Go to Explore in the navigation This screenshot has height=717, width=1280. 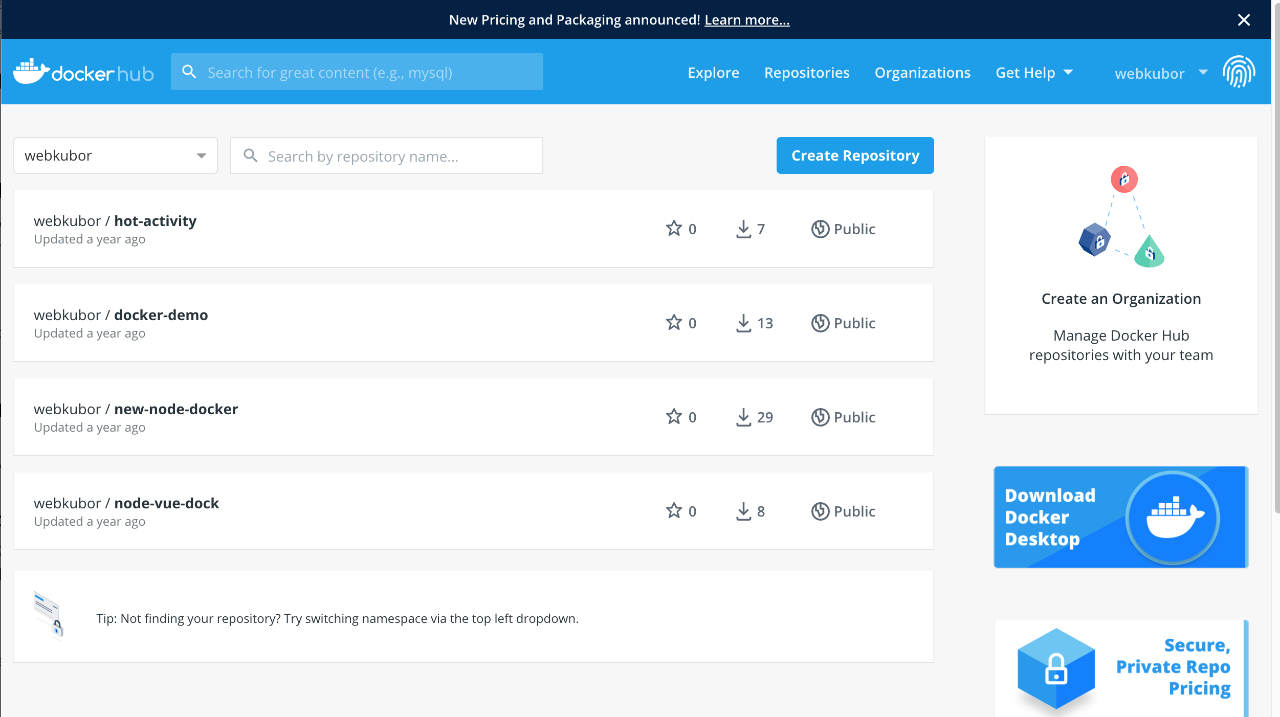(x=713, y=73)
